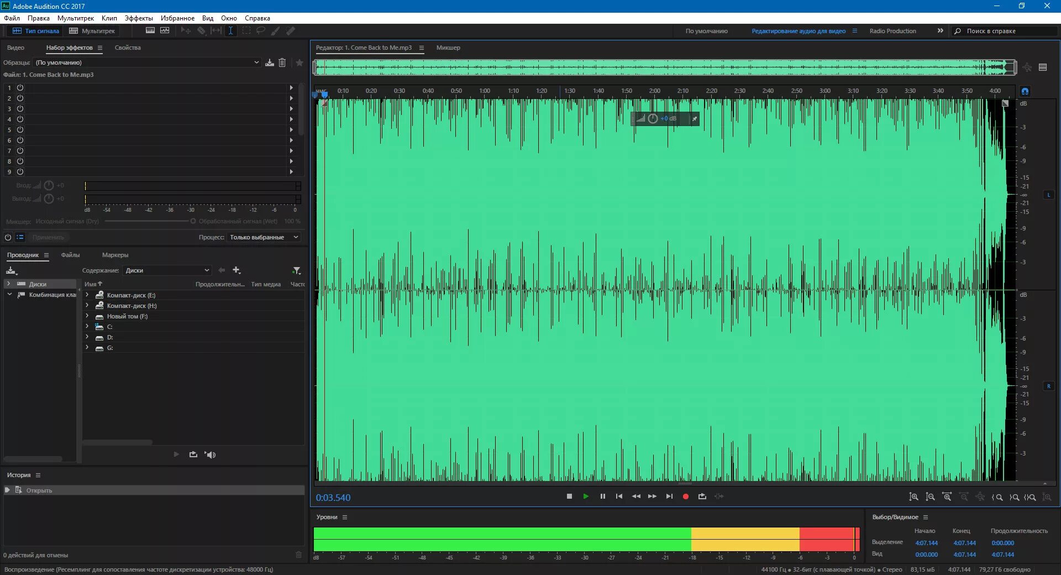Open the Содержание dropdown
This screenshot has width=1061, height=575.
(x=167, y=270)
